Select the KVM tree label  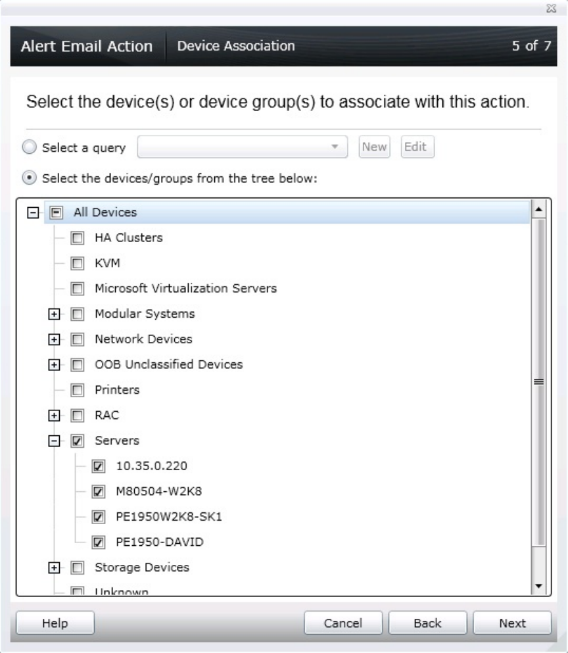[107, 263]
